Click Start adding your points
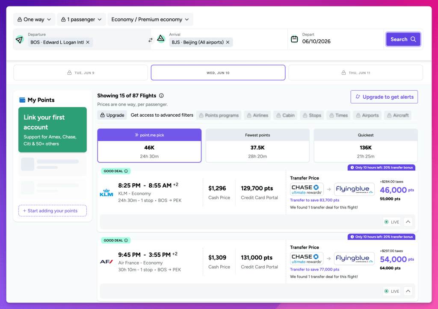The width and height of the screenshot is (438, 309). (x=53, y=211)
